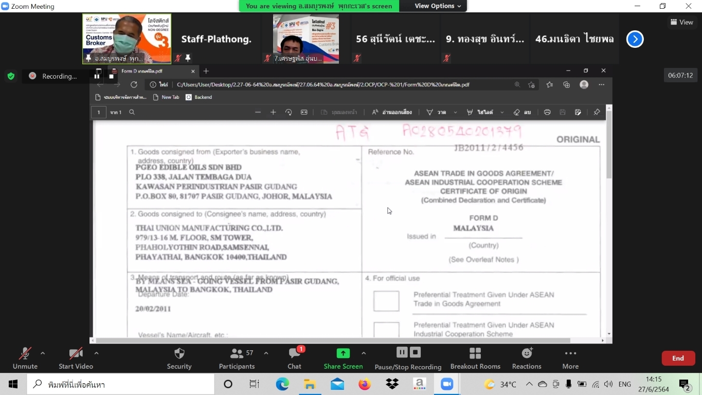Image resolution: width=702 pixels, height=395 pixels.
Task: Open the browser profile avatar
Action: coord(584,85)
